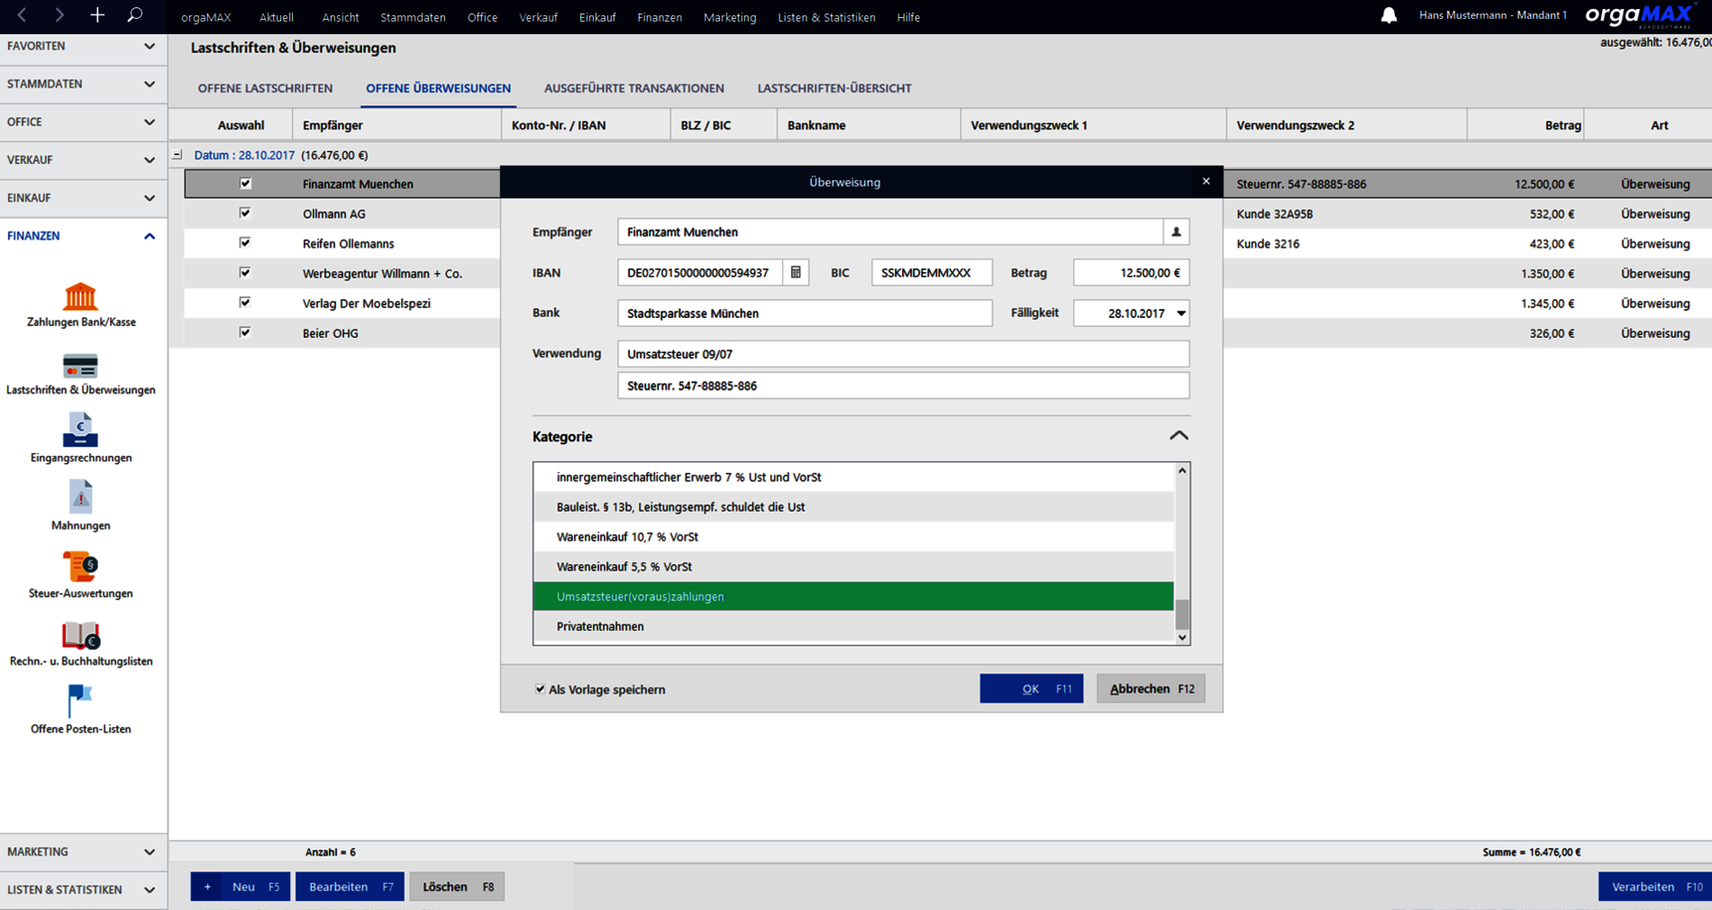Uncheck the Finanzamt Muenchen row checkbox
The height and width of the screenshot is (910, 1712).
point(245,184)
